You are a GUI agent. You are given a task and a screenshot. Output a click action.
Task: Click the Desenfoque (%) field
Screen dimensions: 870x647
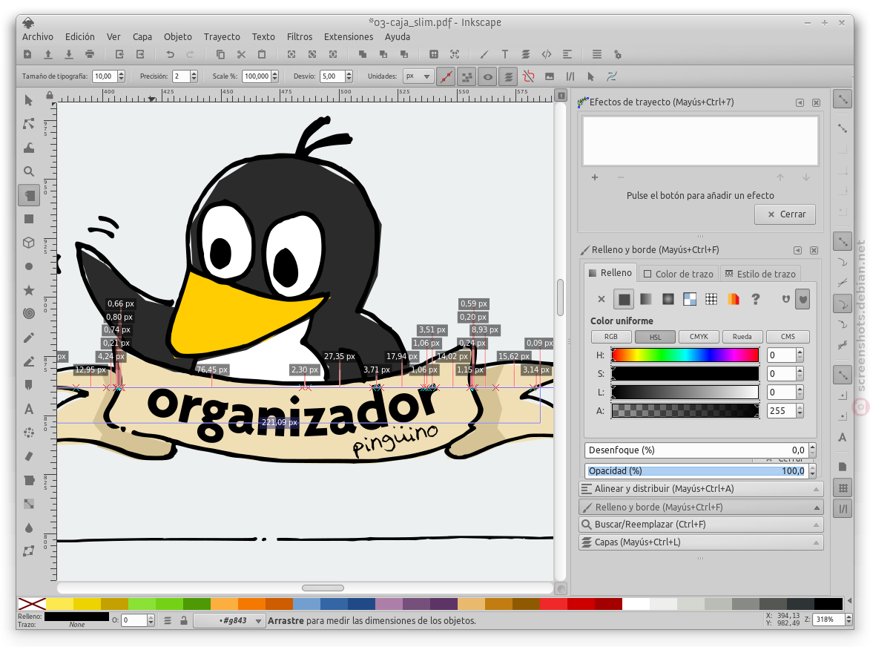click(696, 450)
